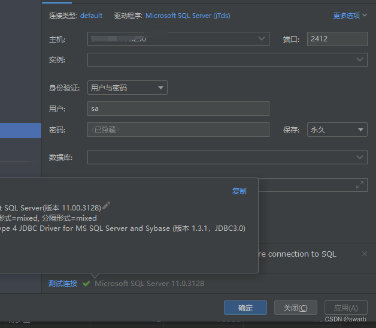
Task: Click the 复制 copy link in popup
Action: point(239,191)
